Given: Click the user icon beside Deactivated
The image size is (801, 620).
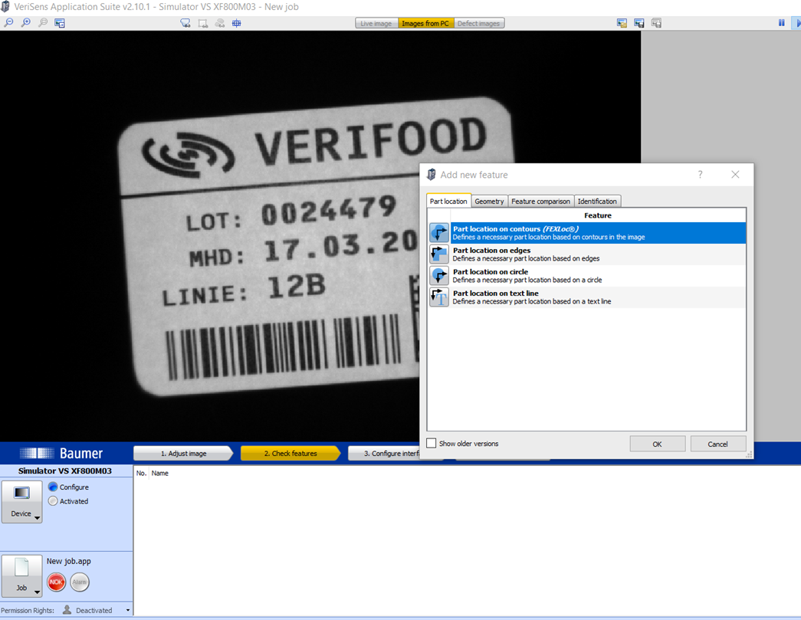Looking at the screenshot, I should pyautogui.click(x=67, y=610).
